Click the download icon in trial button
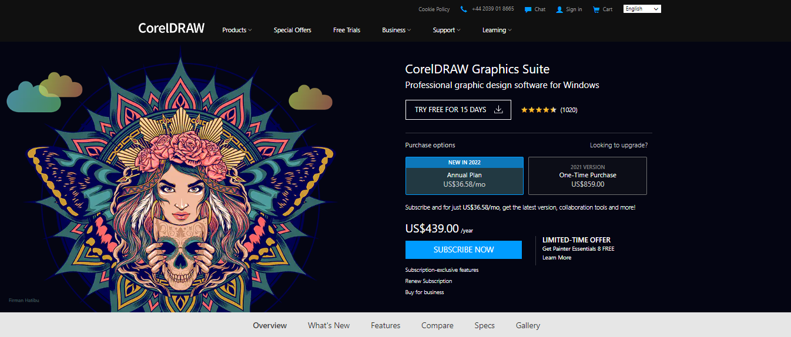Screen dimensions: 791x337 pyautogui.click(x=498, y=110)
